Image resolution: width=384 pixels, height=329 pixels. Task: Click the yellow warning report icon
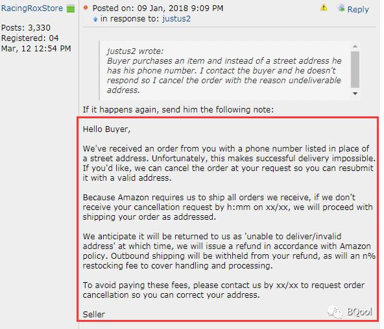324,8
